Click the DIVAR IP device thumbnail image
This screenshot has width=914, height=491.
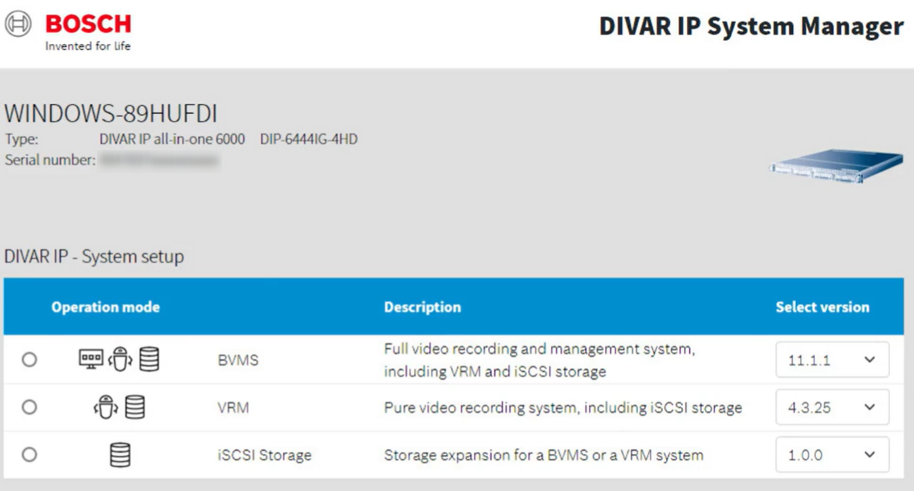pos(835,167)
